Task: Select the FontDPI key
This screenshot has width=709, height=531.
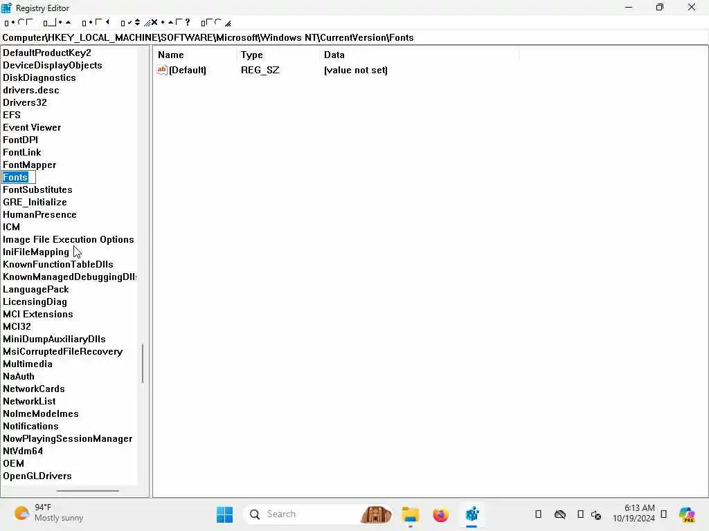Action: tap(20, 140)
